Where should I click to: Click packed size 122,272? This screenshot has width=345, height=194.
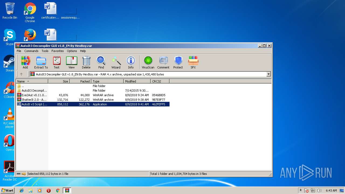pos(84,100)
